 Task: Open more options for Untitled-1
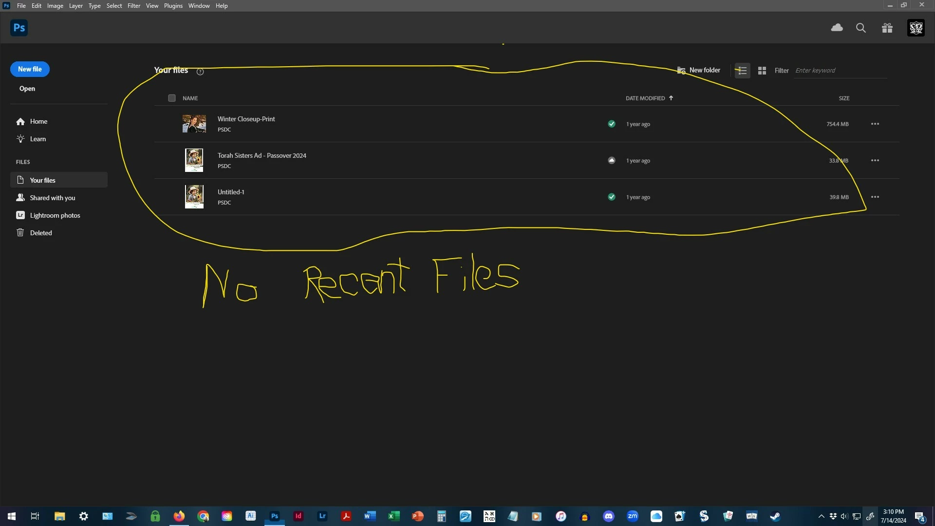(x=875, y=197)
